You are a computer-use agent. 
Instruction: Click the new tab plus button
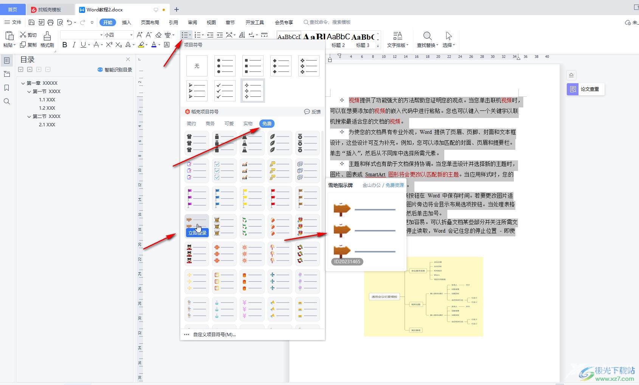(177, 9)
